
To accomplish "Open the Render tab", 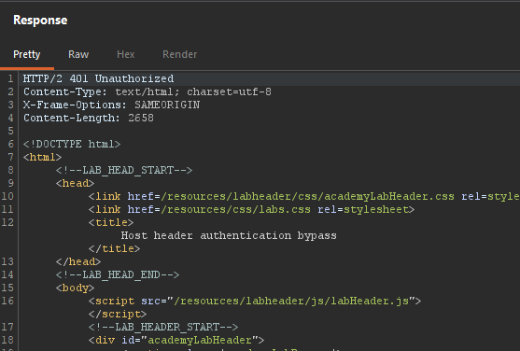I will coord(180,54).
